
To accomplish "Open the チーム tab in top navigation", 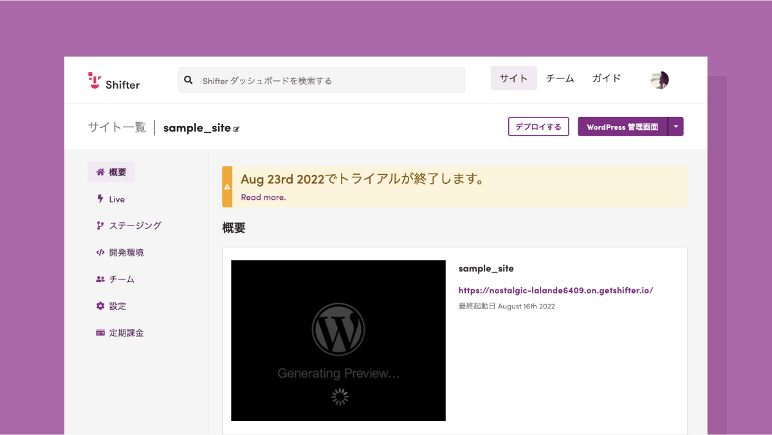I will [x=560, y=78].
